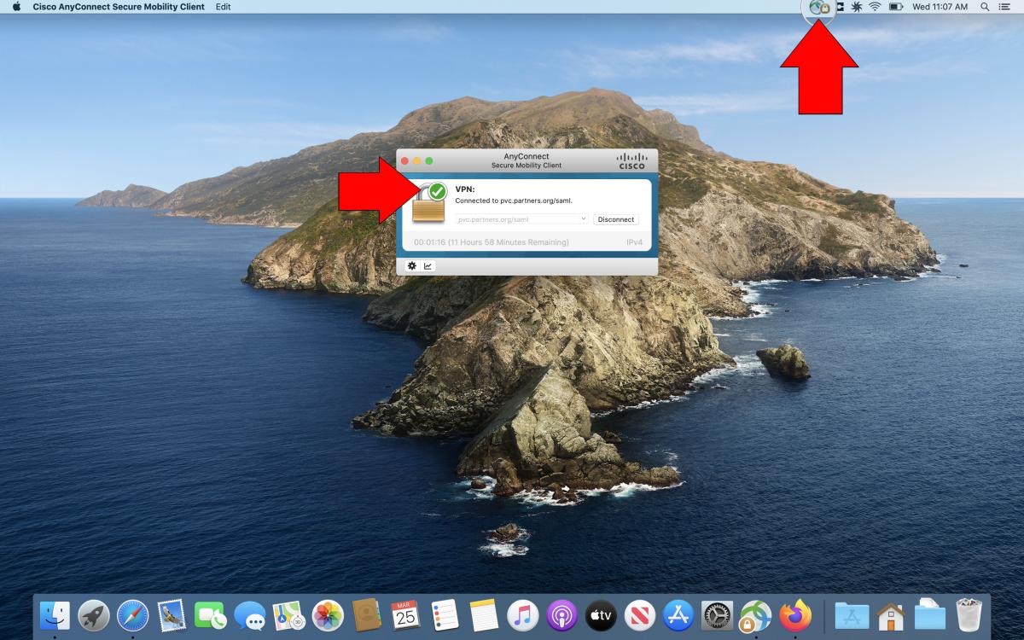Screen dimensions: 1024x640
Task: Open Apple TV from the Dock
Action: pyautogui.click(x=601, y=614)
